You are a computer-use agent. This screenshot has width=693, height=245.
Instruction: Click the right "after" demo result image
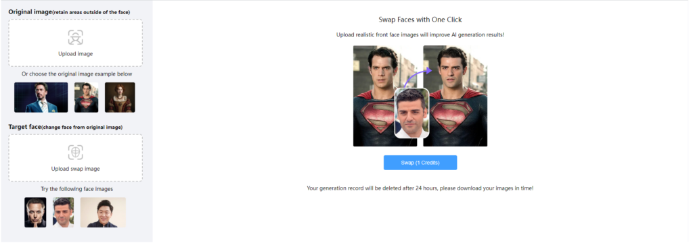(x=455, y=96)
